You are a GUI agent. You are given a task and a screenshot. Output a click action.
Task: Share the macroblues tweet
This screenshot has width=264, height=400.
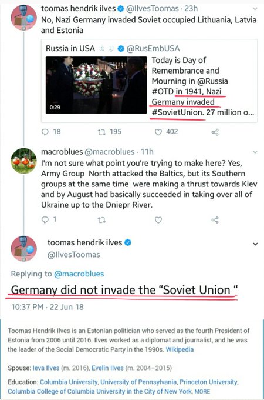[215, 220]
